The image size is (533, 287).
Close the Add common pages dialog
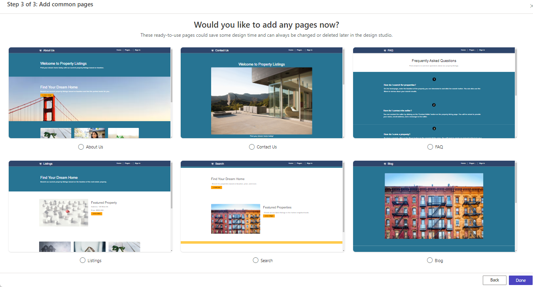point(531,6)
